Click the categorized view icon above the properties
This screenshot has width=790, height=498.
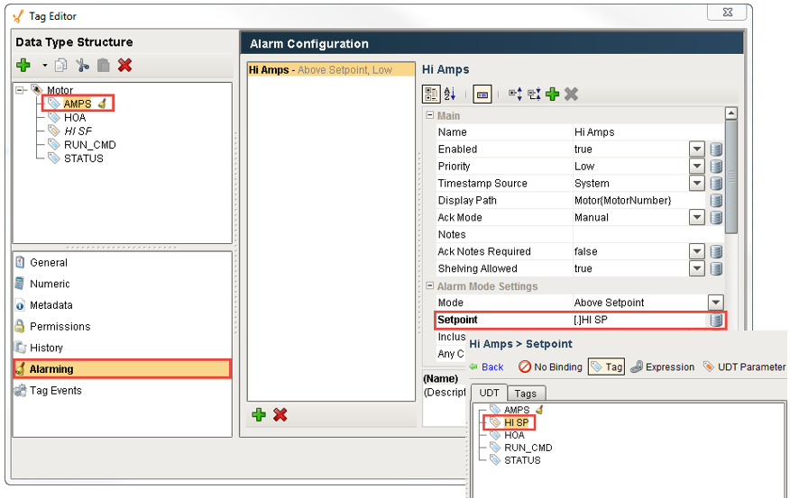pyautogui.click(x=431, y=94)
